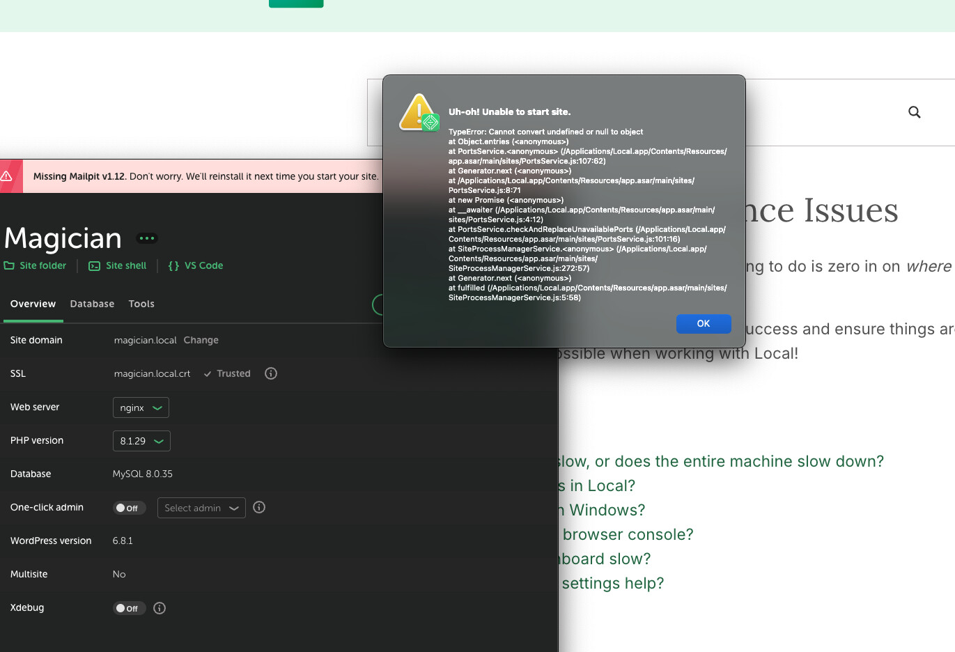Click the warning icon in error dialog
The image size is (955, 652).
pyautogui.click(x=419, y=112)
